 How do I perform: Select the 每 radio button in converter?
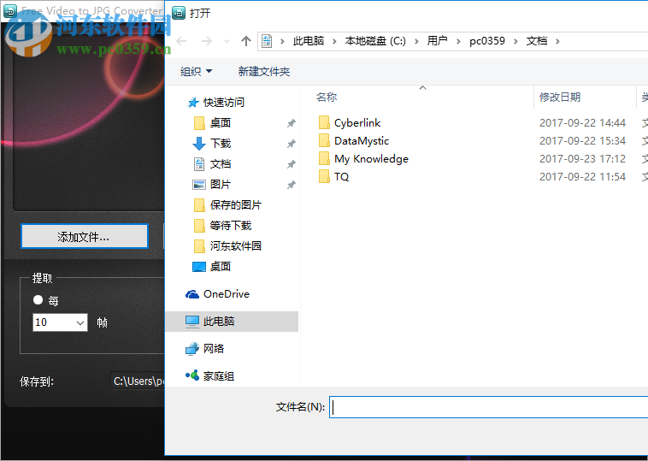[x=38, y=299]
